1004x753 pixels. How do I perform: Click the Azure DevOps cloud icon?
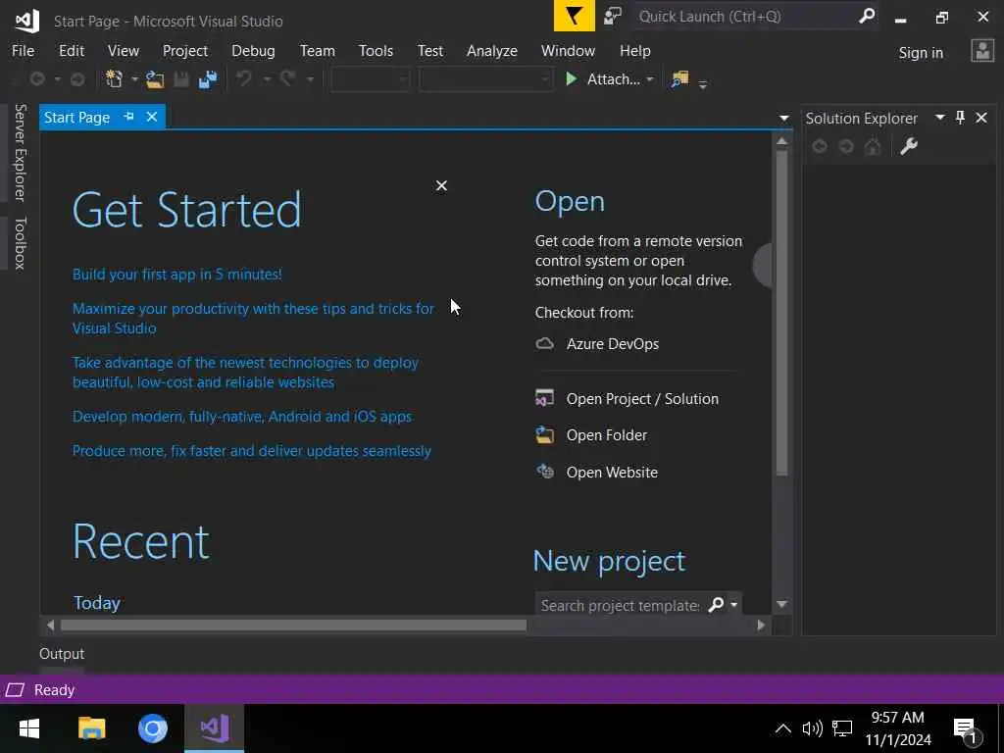(x=544, y=344)
